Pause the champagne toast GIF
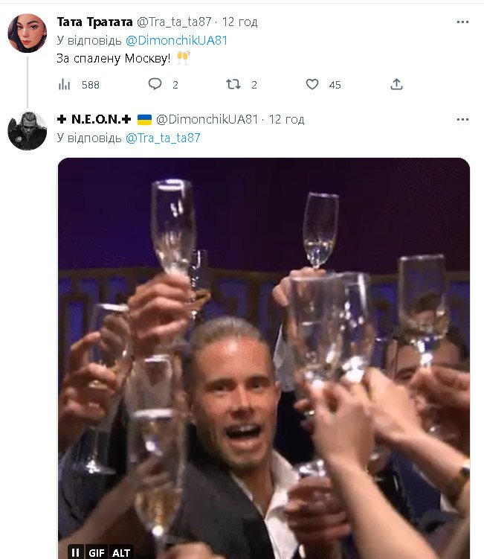484x559 pixels. click(75, 552)
